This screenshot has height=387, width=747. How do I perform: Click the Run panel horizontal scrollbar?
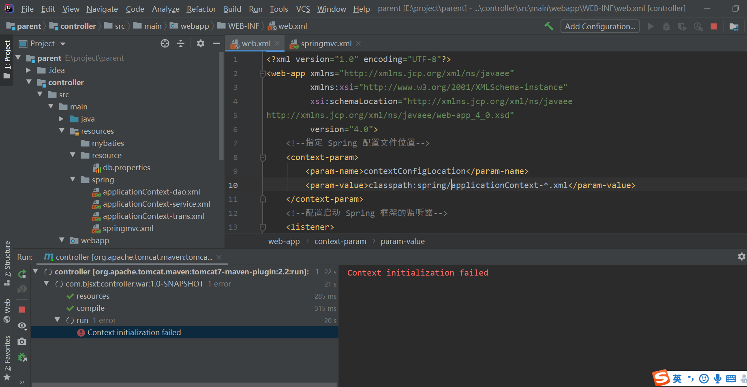pos(184,385)
